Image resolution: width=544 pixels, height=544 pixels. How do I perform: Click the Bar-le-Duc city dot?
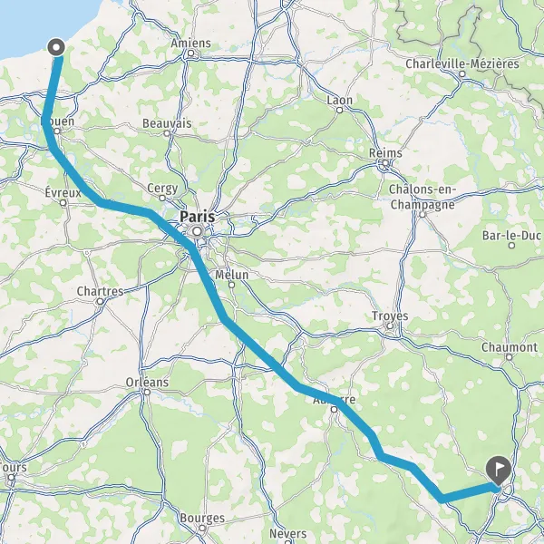511,246
